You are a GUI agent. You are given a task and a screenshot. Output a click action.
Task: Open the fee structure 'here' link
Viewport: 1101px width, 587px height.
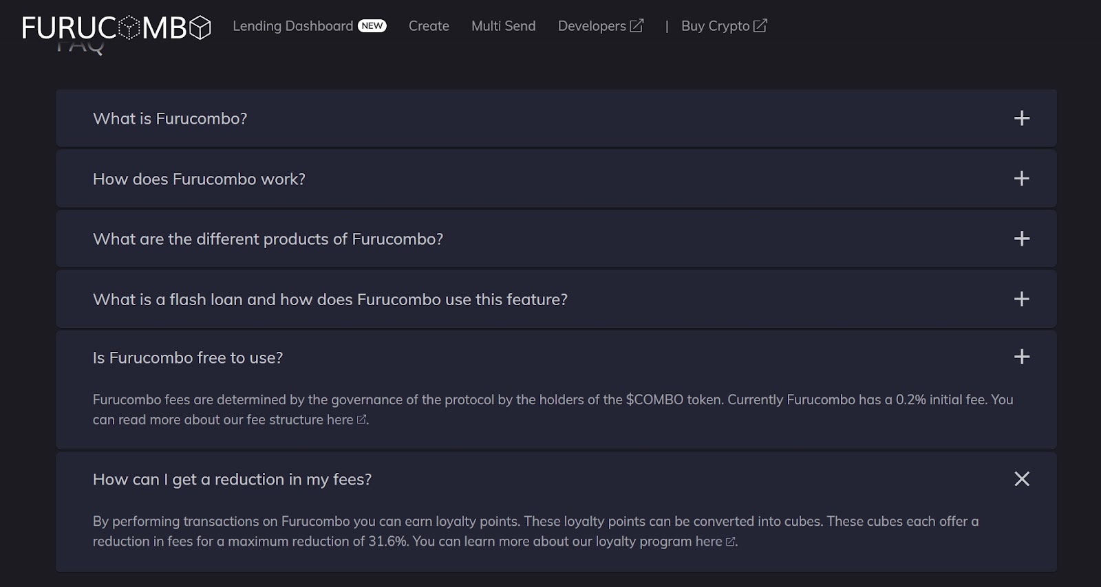click(347, 420)
